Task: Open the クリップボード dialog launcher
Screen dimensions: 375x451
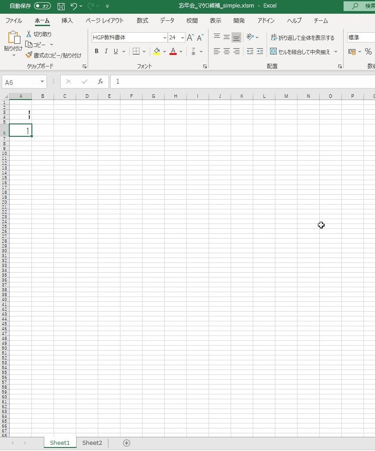Action: (x=85, y=66)
